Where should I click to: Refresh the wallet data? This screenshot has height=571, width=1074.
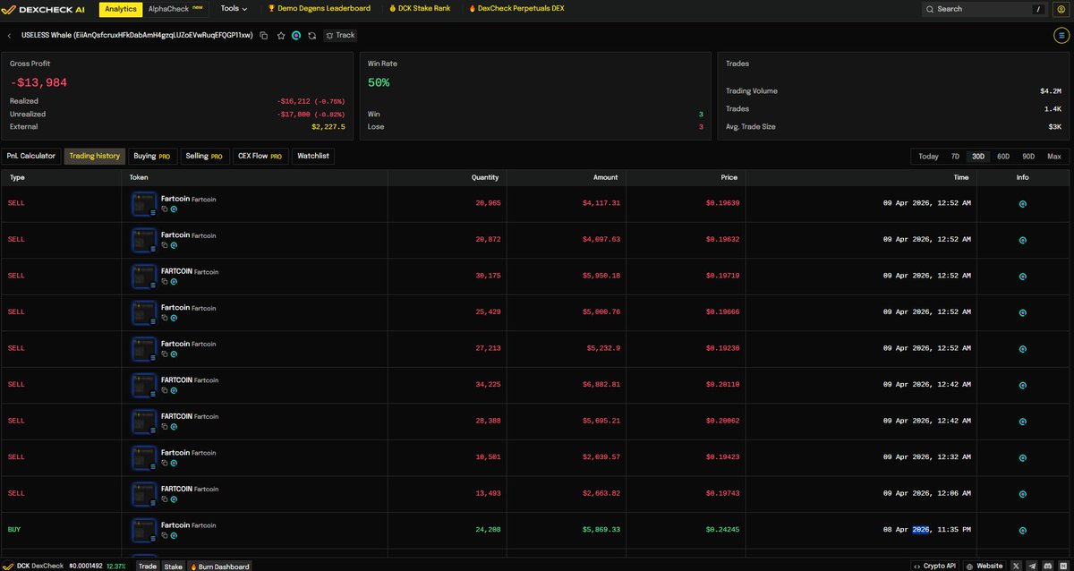(311, 36)
